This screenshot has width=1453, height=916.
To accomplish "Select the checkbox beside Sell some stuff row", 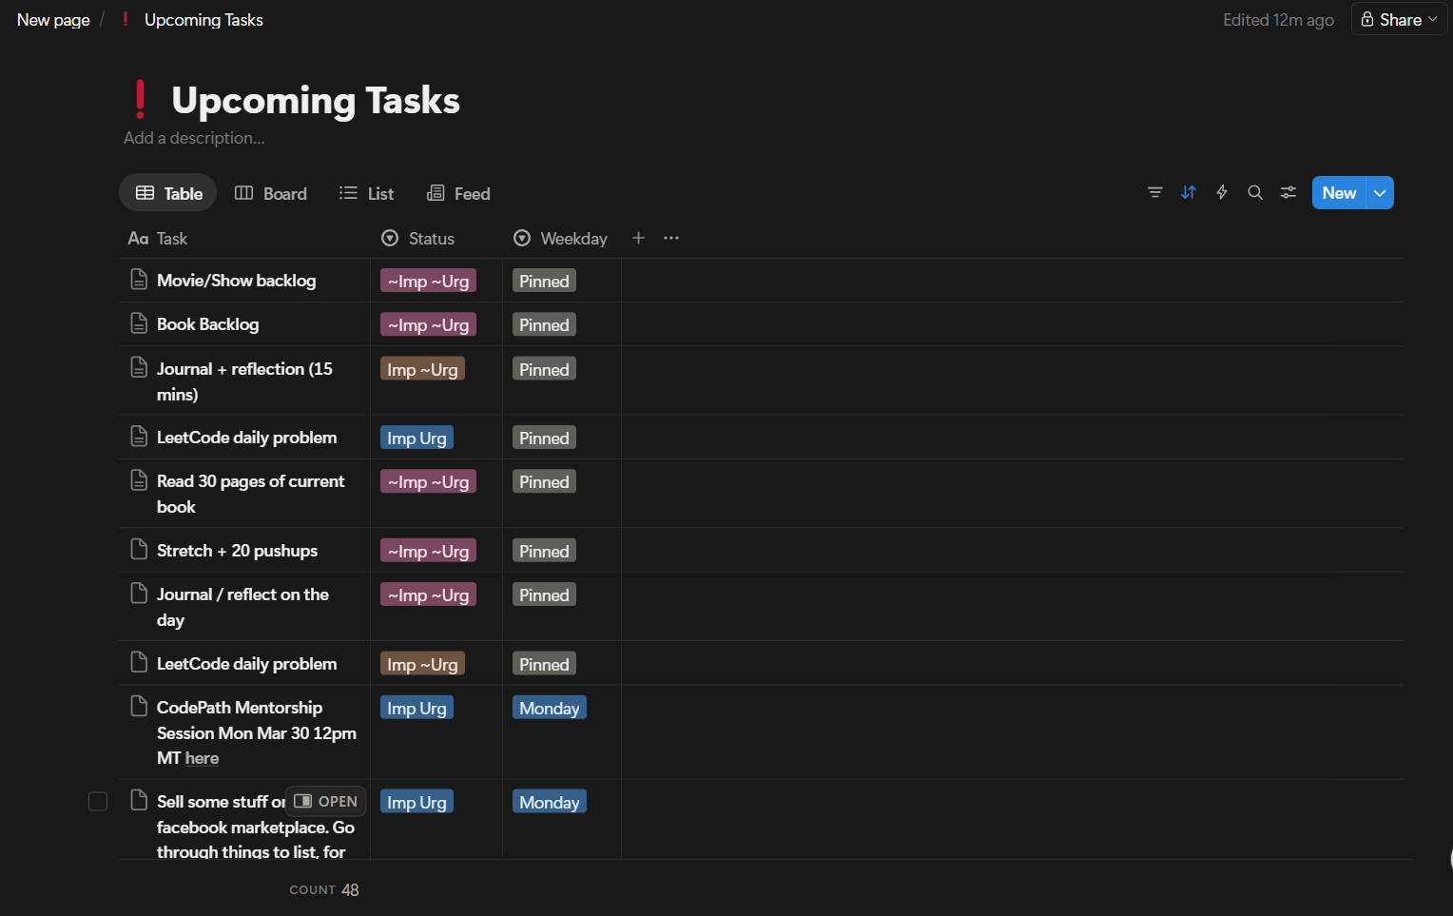I will click(x=98, y=802).
